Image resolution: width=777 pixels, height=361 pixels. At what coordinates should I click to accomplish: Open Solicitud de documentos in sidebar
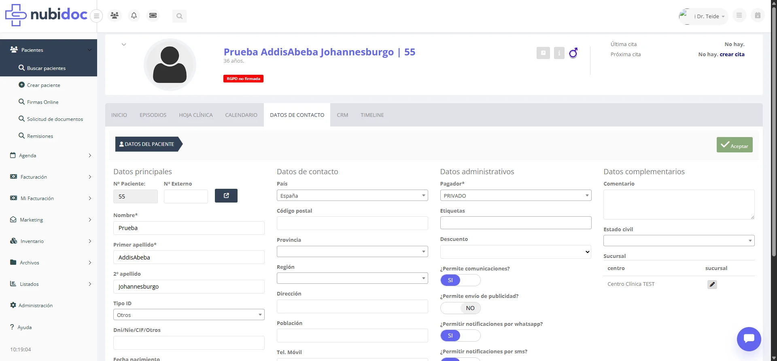pos(55,119)
